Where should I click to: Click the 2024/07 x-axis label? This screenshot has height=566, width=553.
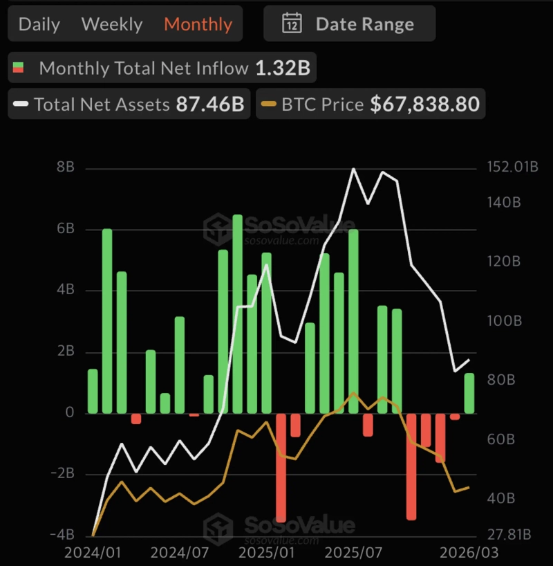coord(180,554)
